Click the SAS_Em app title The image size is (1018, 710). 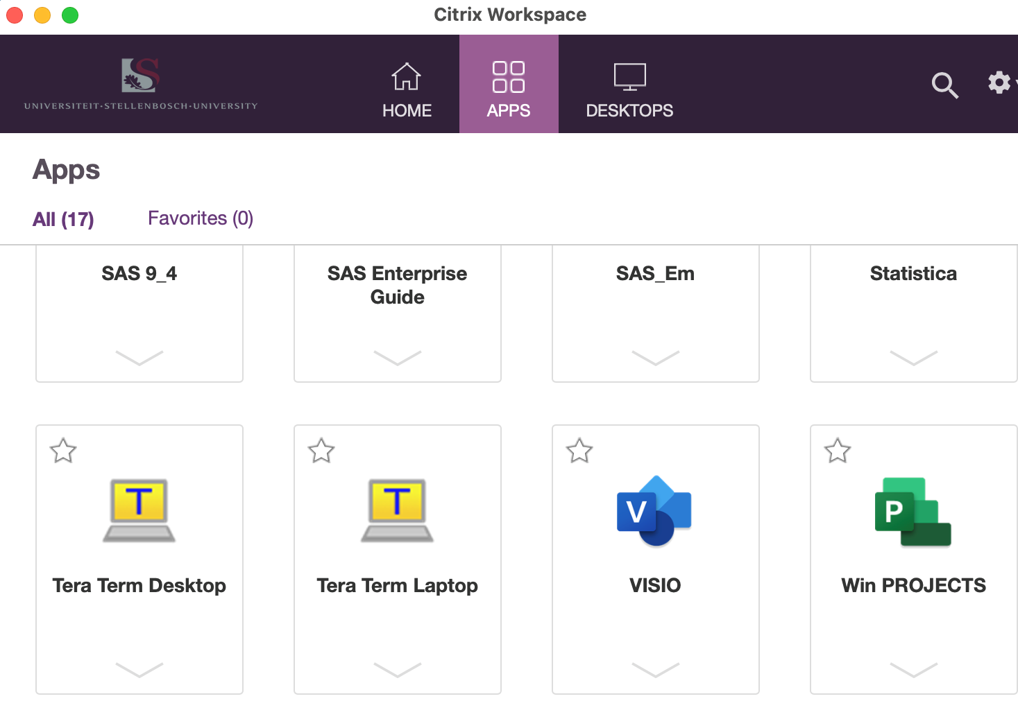[x=655, y=274]
